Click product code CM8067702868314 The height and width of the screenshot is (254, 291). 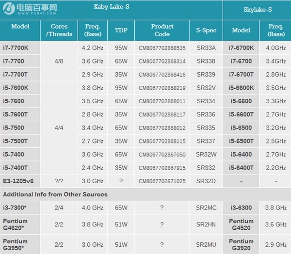[162, 62]
